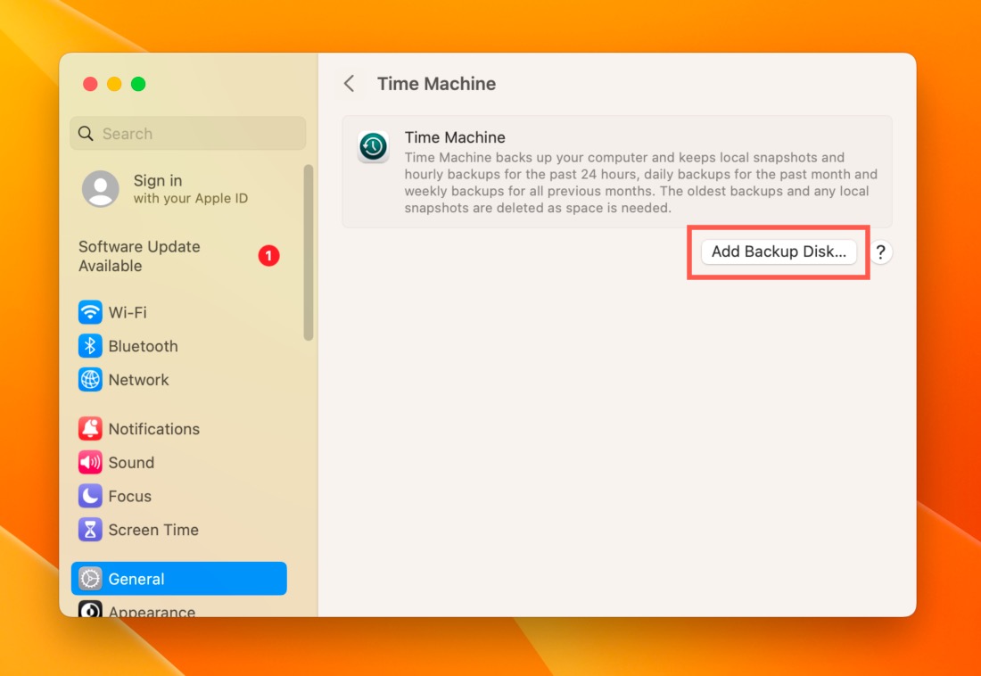Image resolution: width=981 pixels, height=676 pixels.
Task: Select Notifications label in sidebar
Action: [154, 429]
